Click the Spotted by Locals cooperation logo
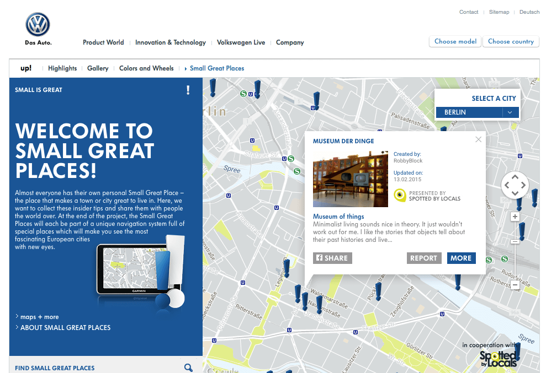Screen dimensions: 546x373 (498, 359)
